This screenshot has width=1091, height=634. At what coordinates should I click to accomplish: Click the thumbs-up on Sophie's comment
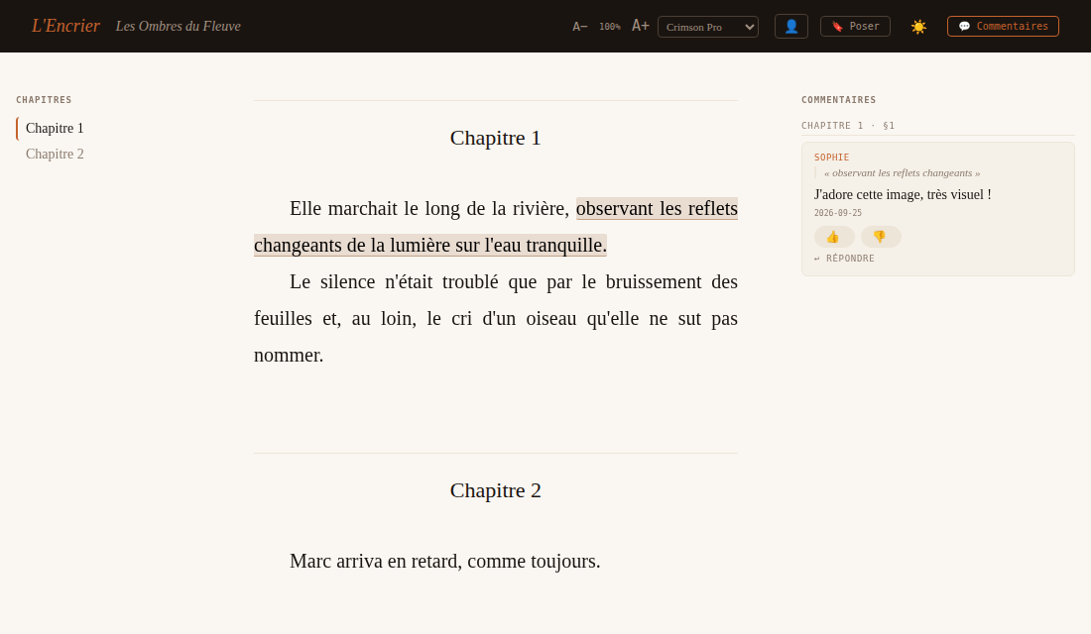tap(833, 237)
